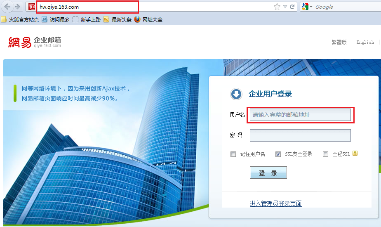
Task: Uncheck the SSL安全登录 checkbox
Action: point(278,154)
